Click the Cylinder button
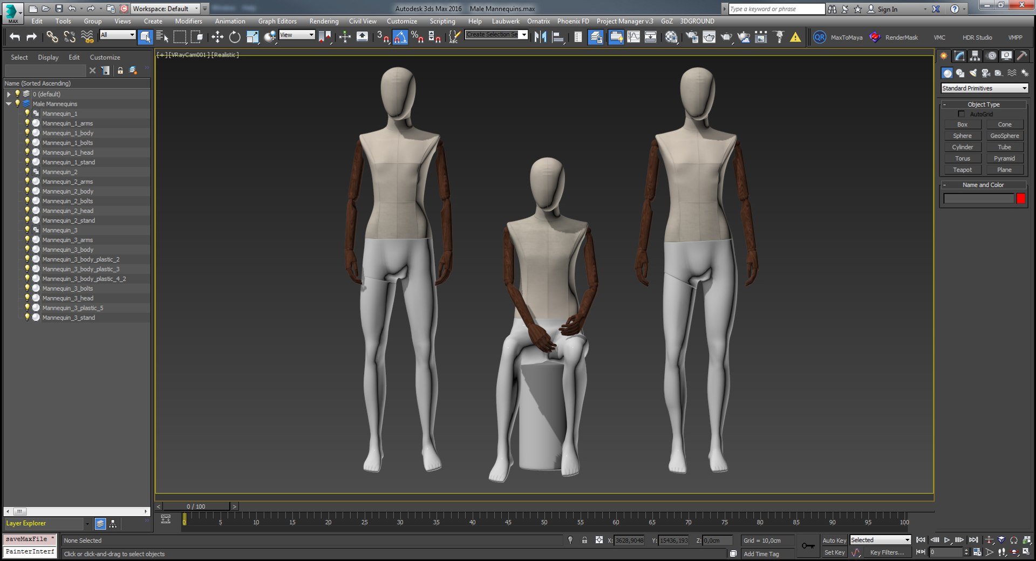 pyautogui.click(x=962, y=147)
